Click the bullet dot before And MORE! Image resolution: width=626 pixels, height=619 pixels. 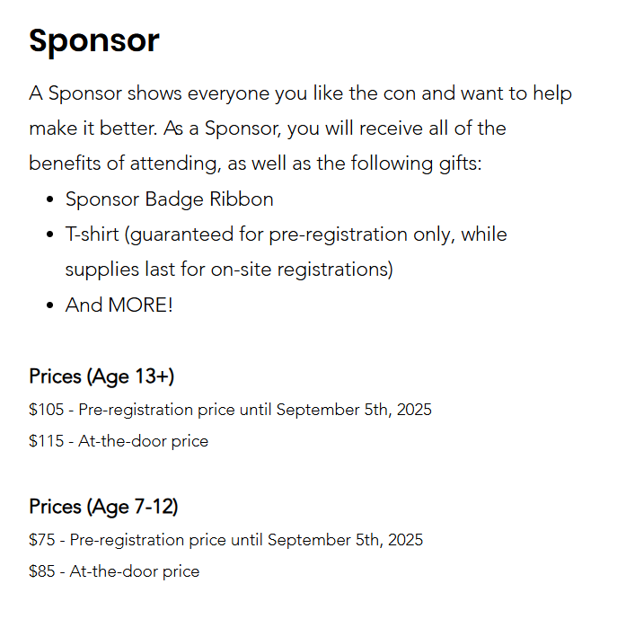click(x=50, y=305)
